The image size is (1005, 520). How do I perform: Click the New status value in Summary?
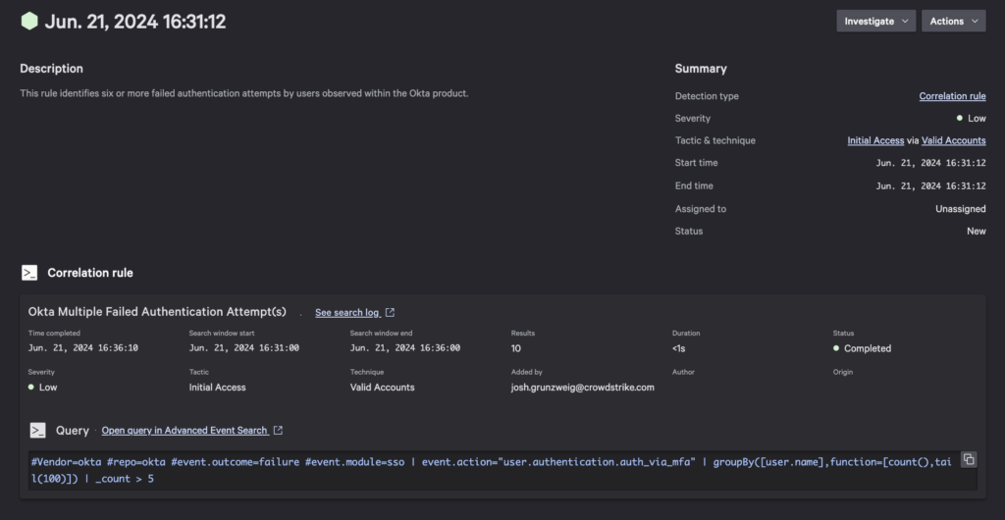tap(977, 232)
